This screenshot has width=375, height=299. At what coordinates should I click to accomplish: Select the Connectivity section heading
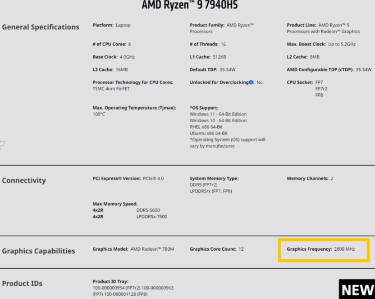point(24,180)
